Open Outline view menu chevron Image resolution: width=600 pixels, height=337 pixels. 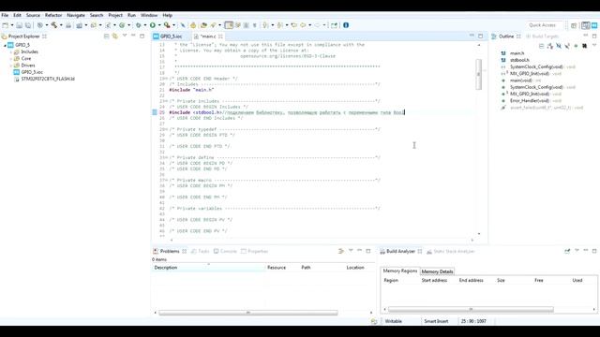pyautogui.click(x=594, y=46)
